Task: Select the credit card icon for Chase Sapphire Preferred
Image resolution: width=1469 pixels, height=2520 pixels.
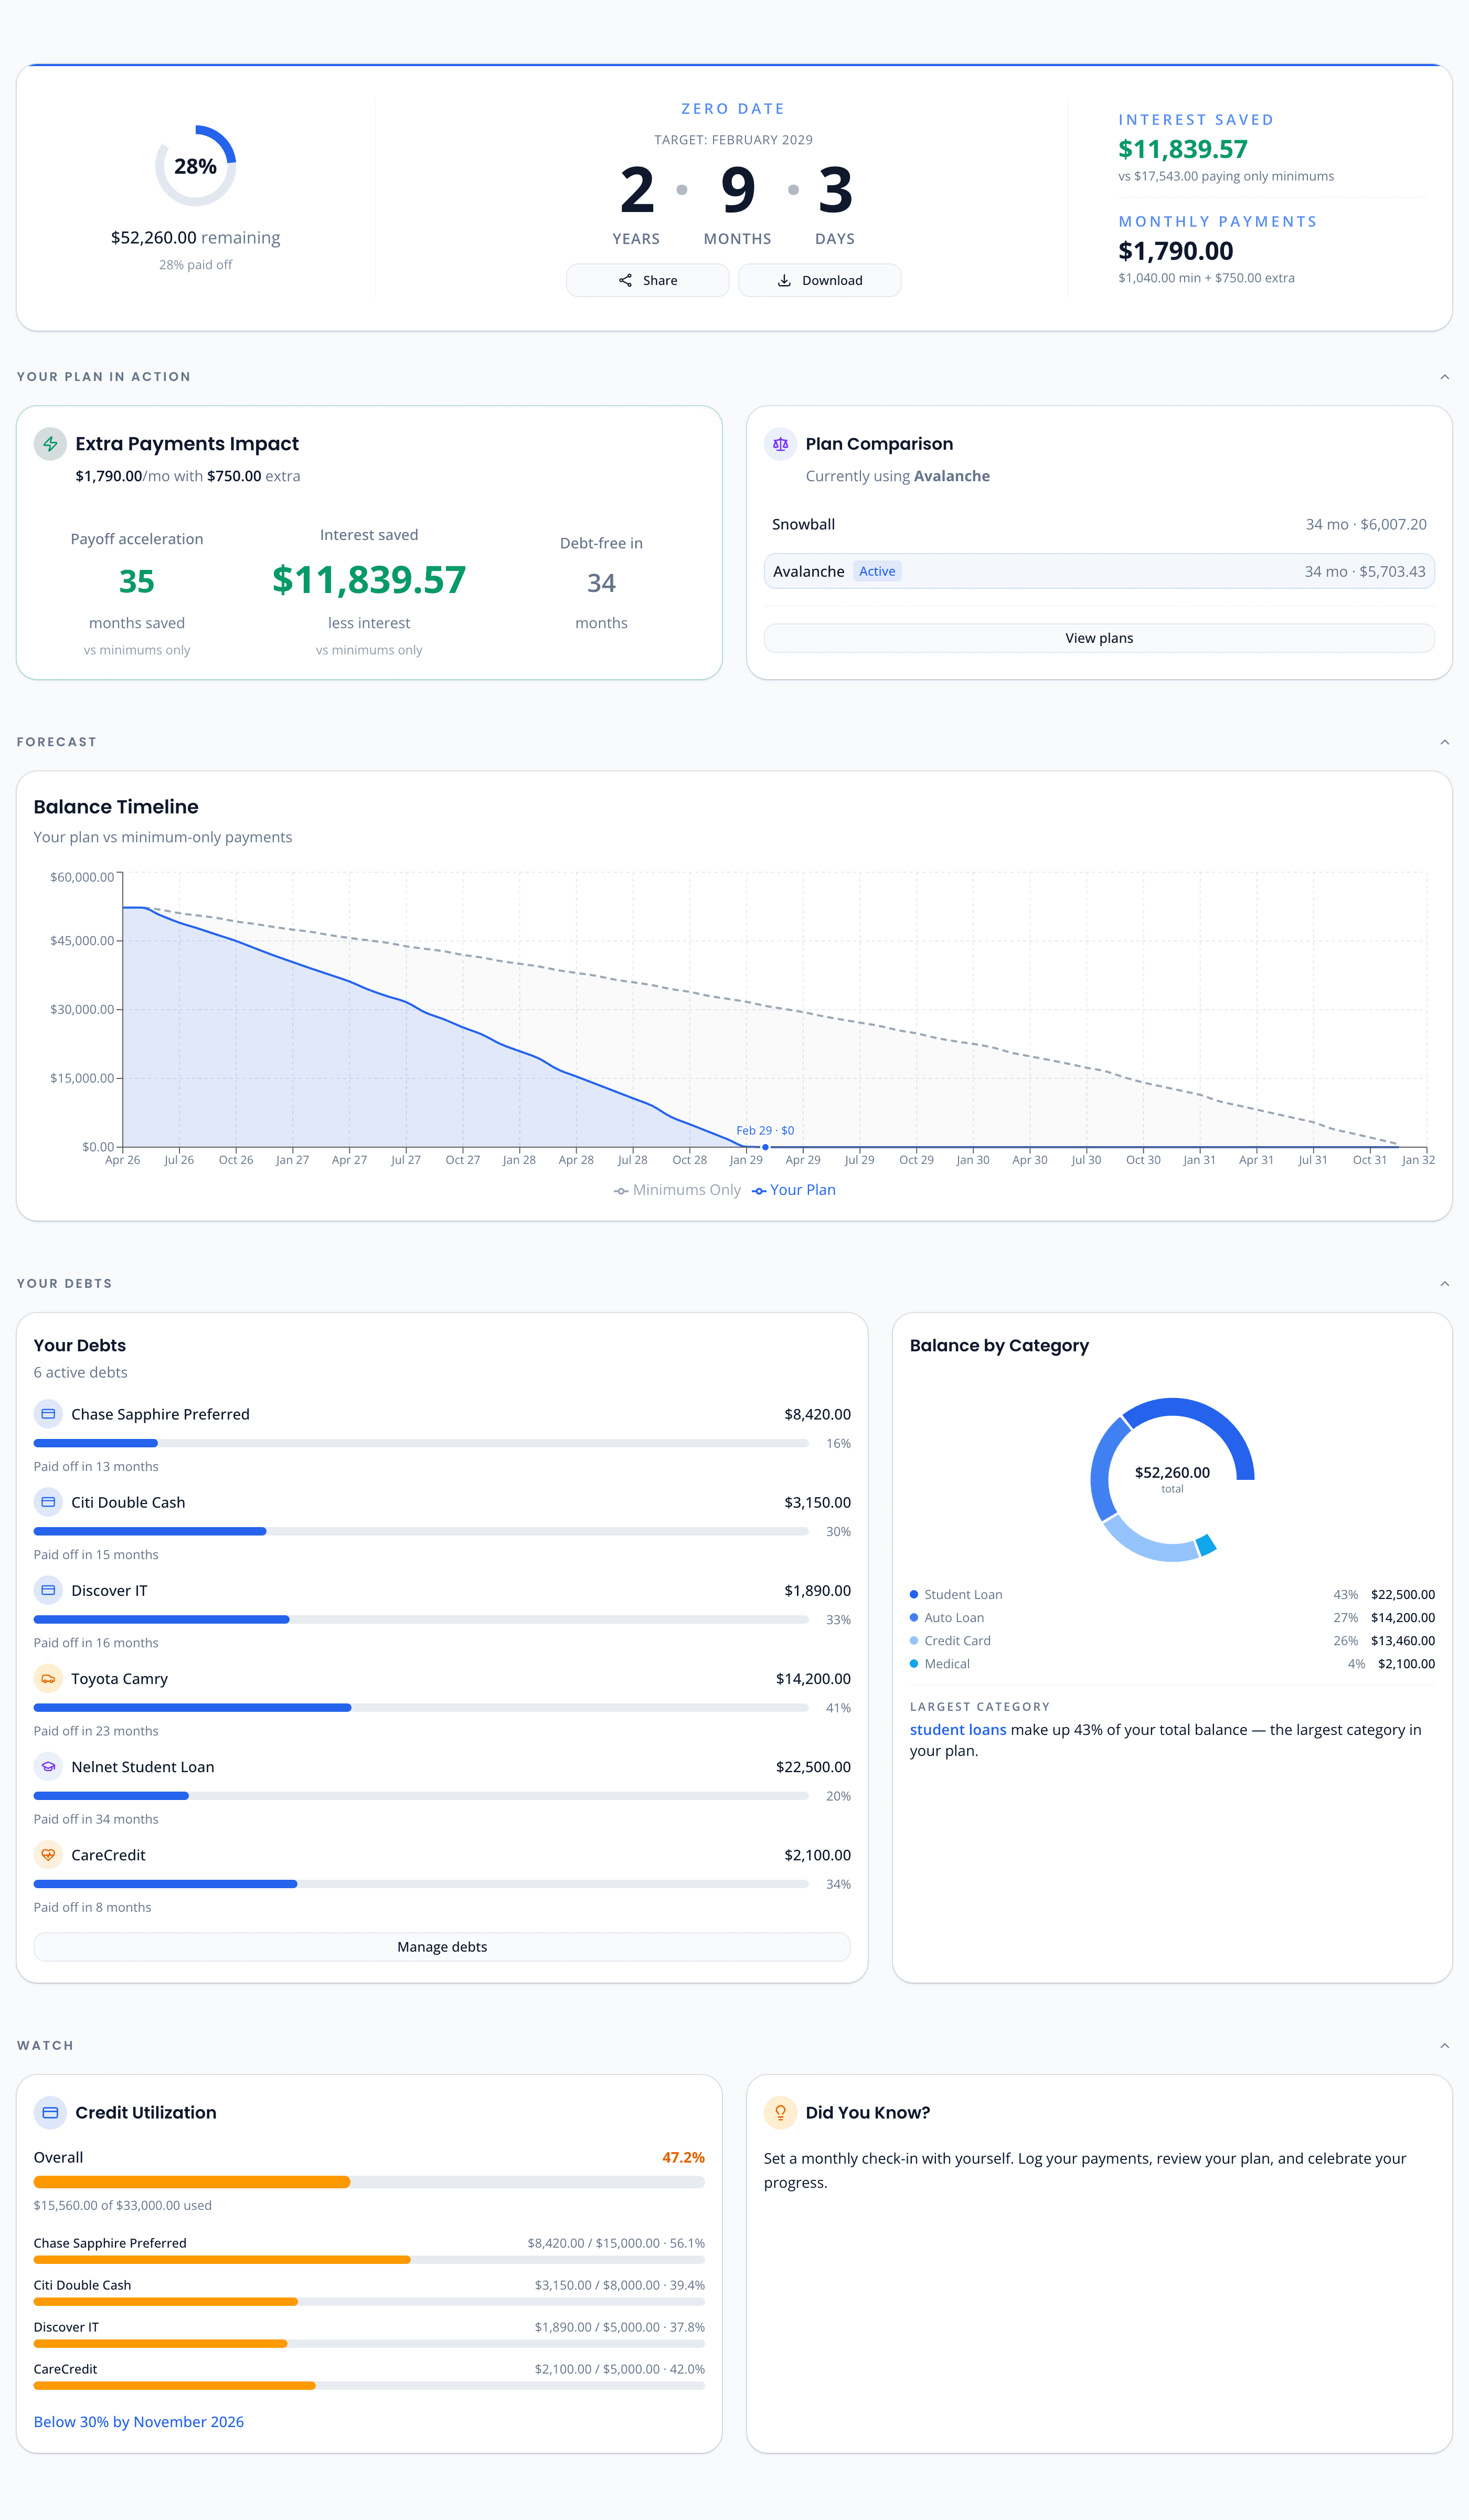Action: point(47,1413)
